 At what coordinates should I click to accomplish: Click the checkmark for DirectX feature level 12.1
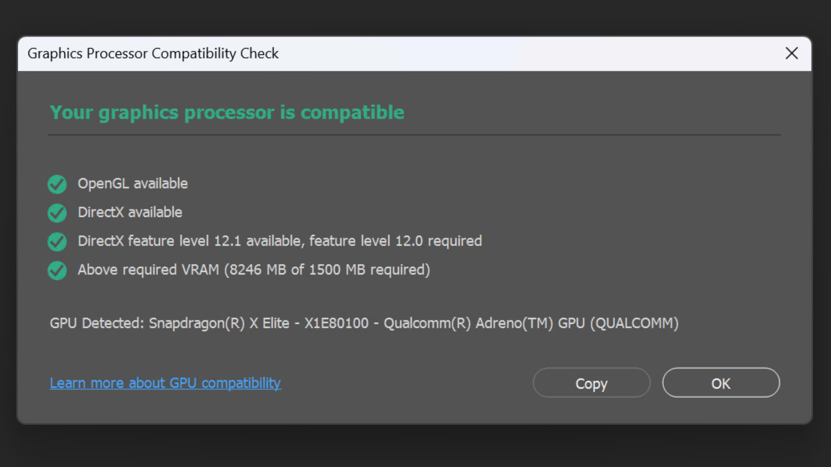[x=57, y=242]
